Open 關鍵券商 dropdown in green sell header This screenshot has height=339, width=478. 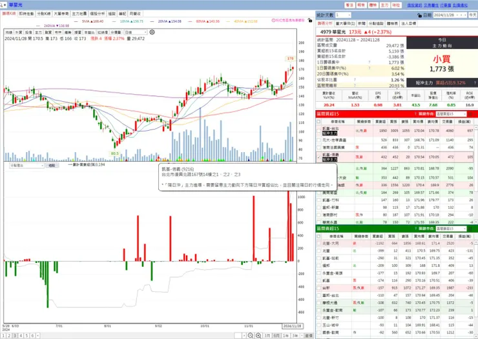(451, 229)
